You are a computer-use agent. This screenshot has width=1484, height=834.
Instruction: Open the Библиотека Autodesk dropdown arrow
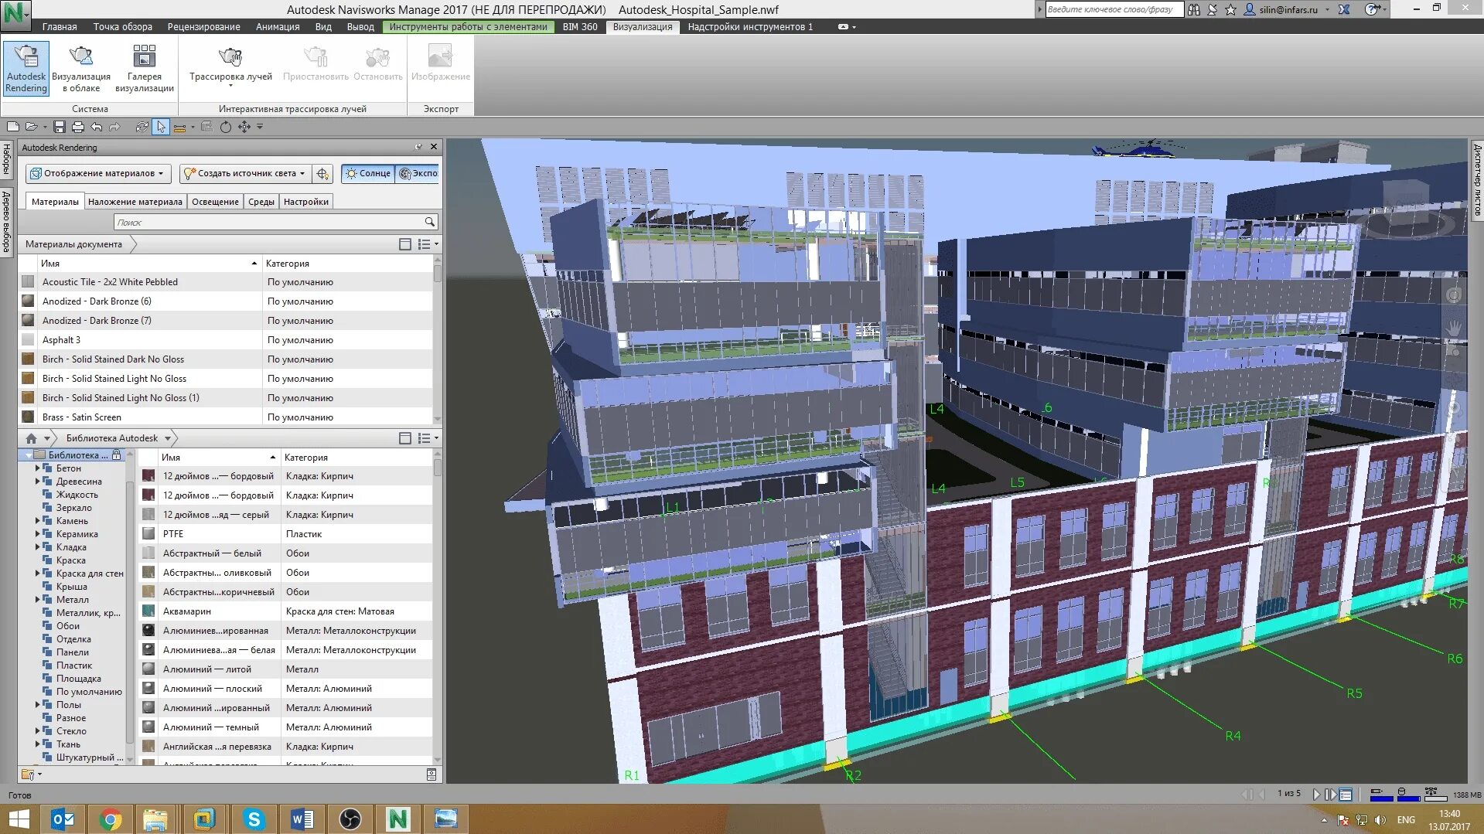(x=167, y=438)
